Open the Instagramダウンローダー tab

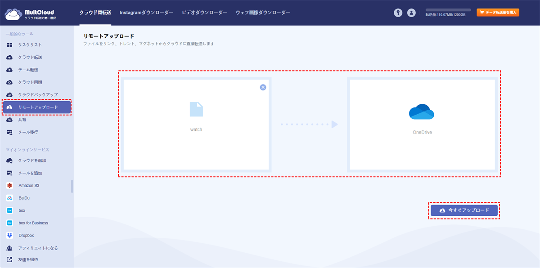[146, 13]
